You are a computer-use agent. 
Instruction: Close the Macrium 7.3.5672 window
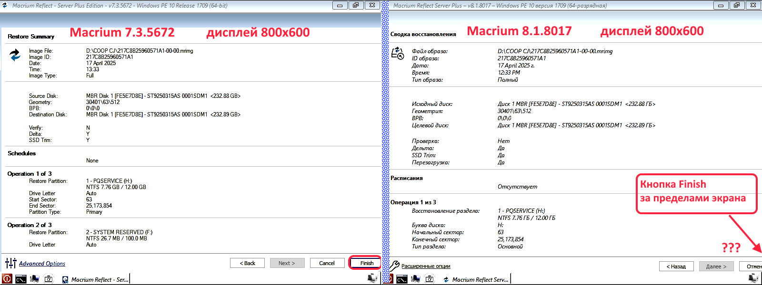[372, 5]
